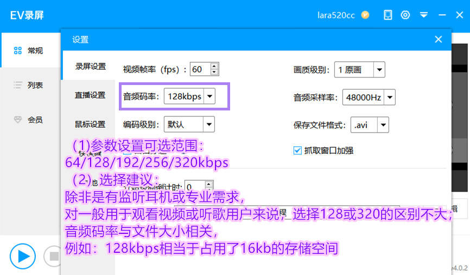Decrease the video frame rate value

pyautogui.click(x=214, y=73)
